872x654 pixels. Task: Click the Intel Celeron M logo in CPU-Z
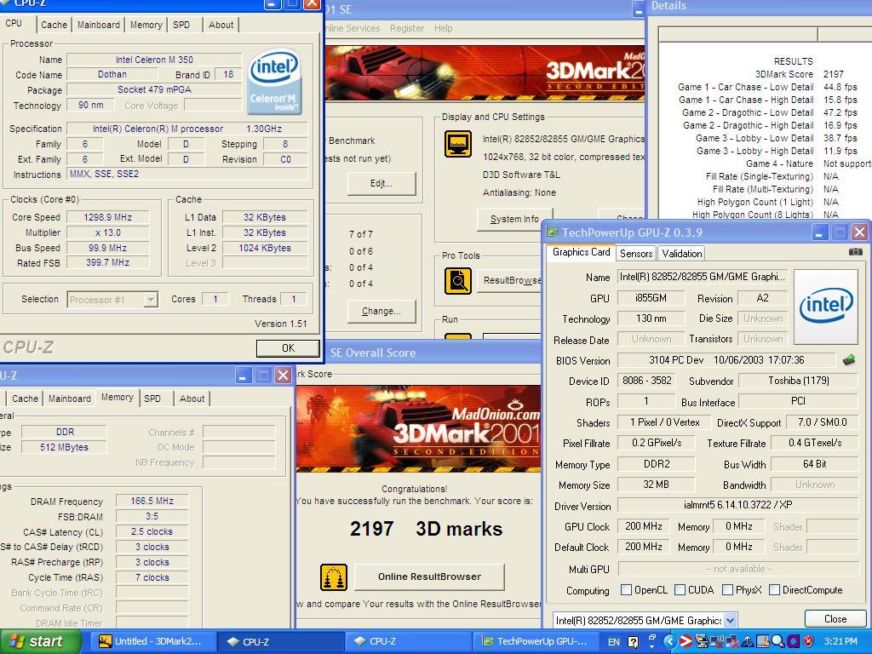tap(275, 82)
